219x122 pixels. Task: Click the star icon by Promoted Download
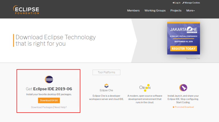[173, 107]
